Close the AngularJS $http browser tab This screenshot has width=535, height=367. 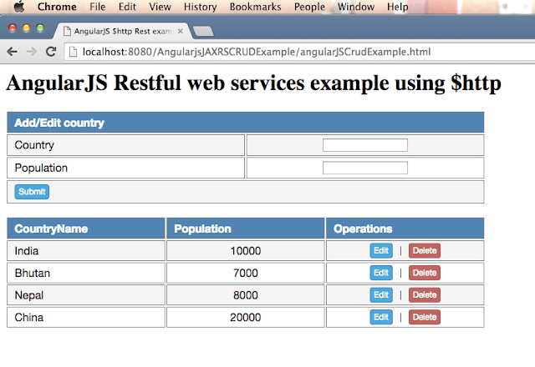pyautogui.click(x=181, y=32)
